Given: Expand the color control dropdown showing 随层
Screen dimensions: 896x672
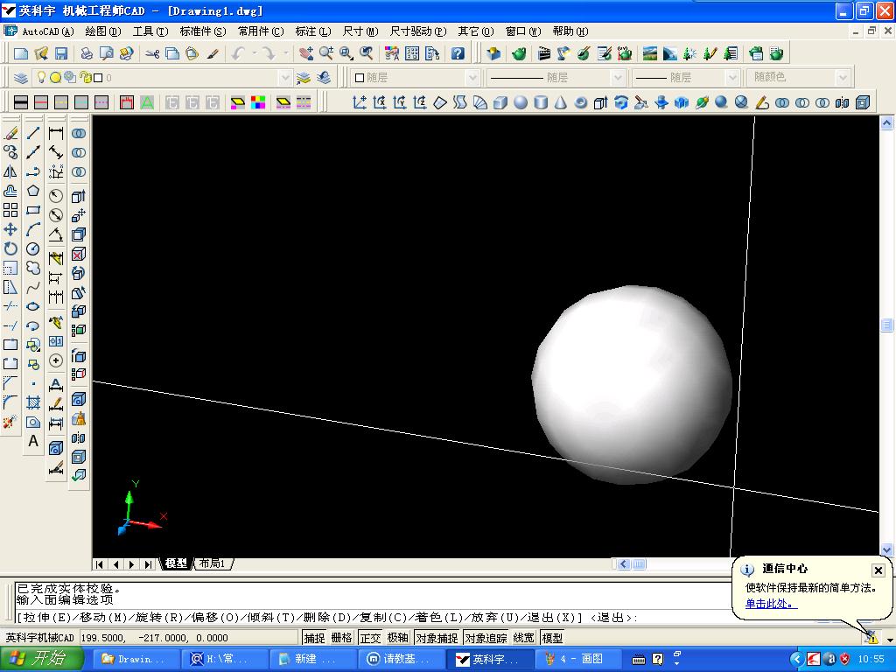Looking at the screenshot, I should [472, 78].
